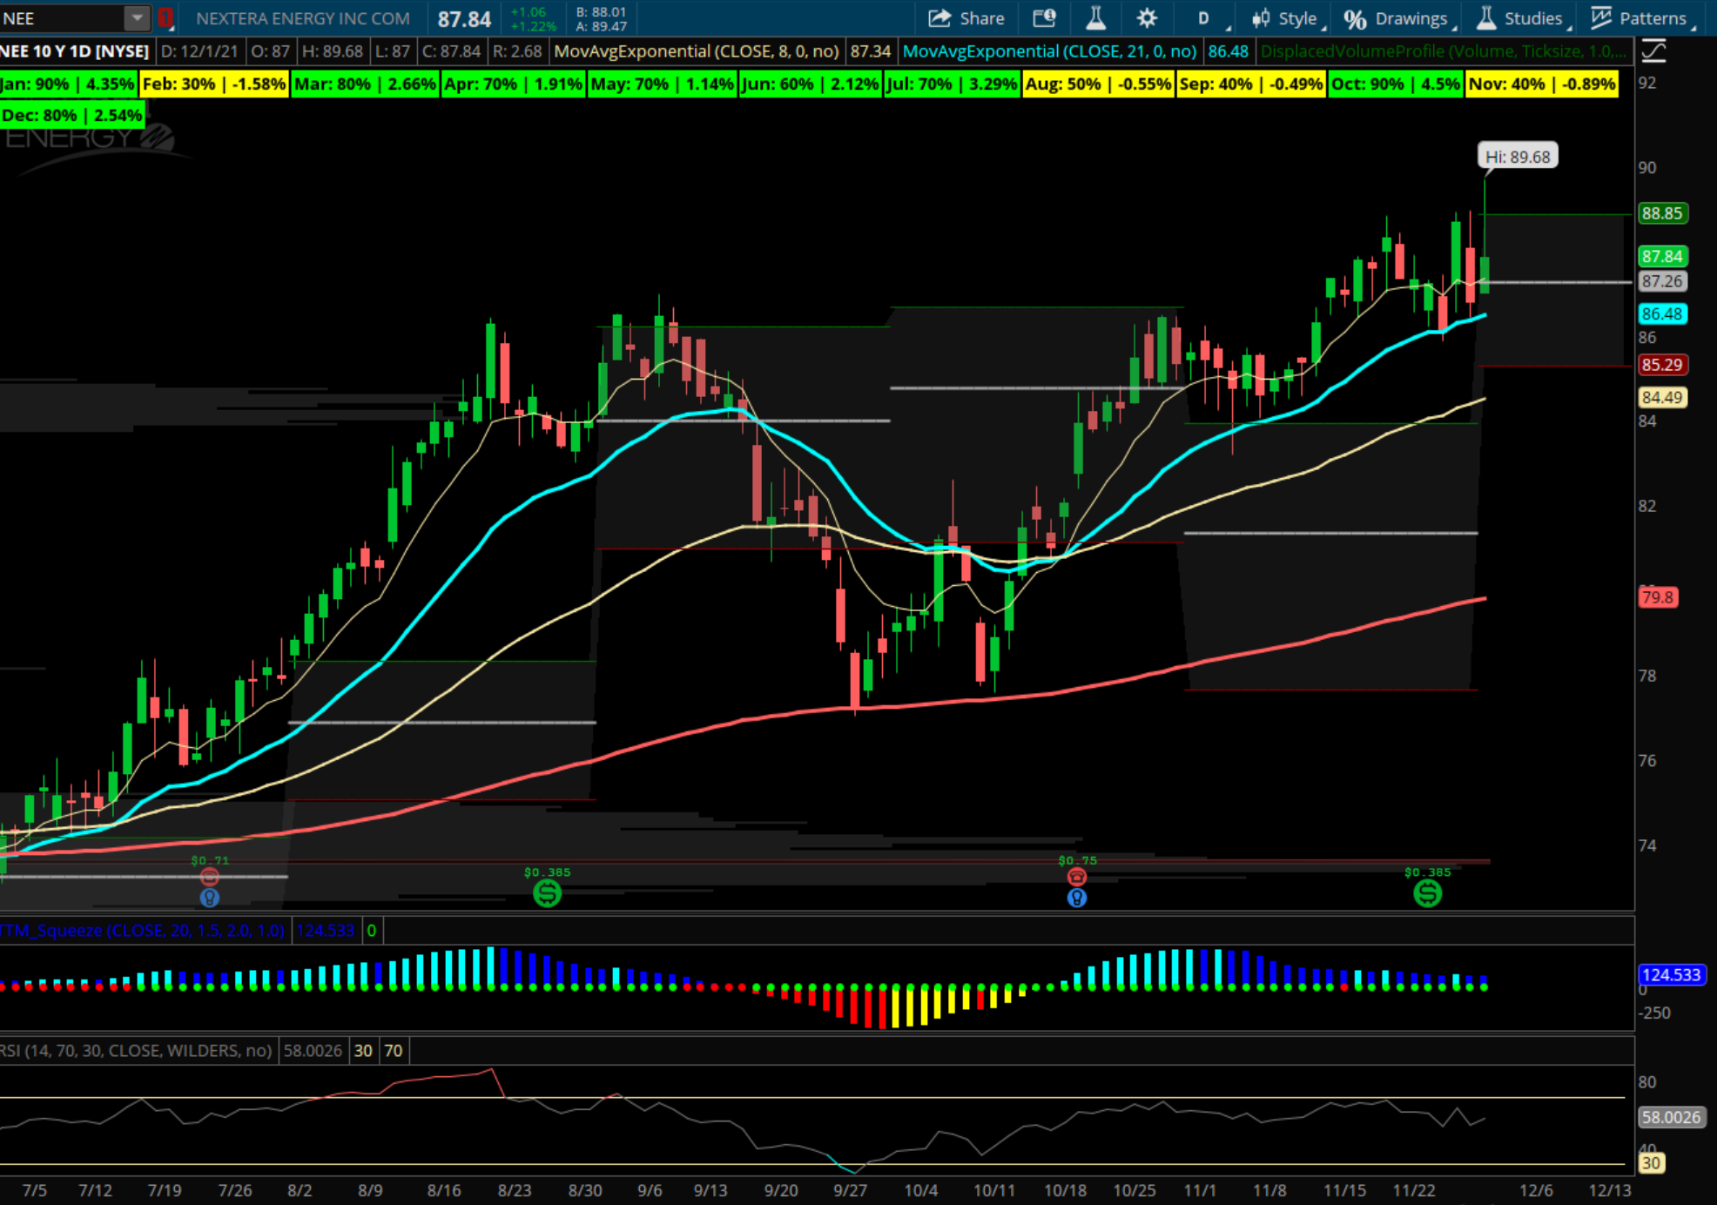Open the Studies menu

coord(1524,18)
